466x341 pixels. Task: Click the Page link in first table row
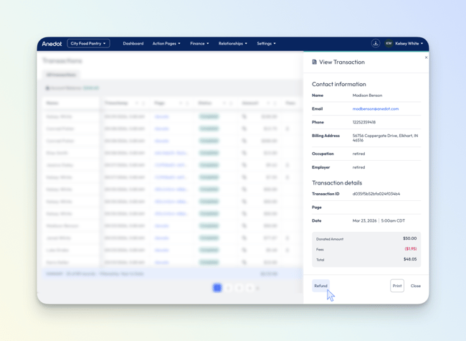click(x=161, y=116)
